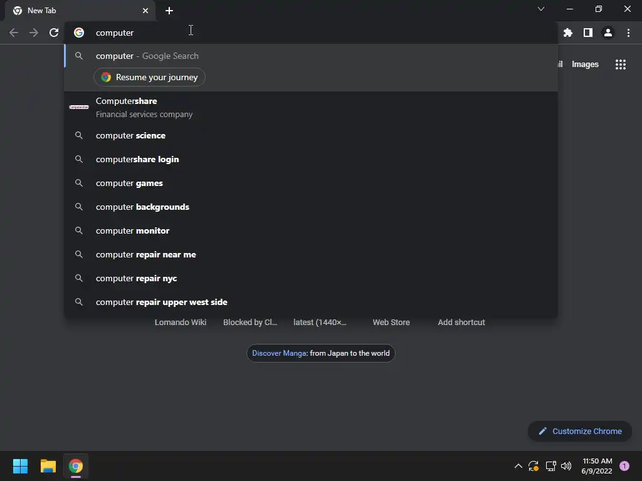Open Chrome's three-dot menu

click(x=628, y=33)
